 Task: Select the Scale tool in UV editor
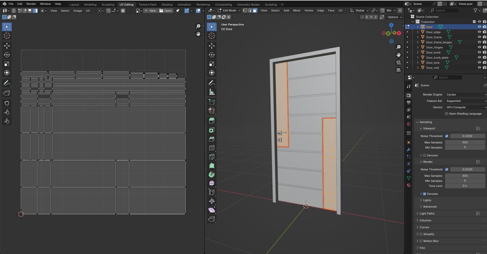(x=7, y=64)
